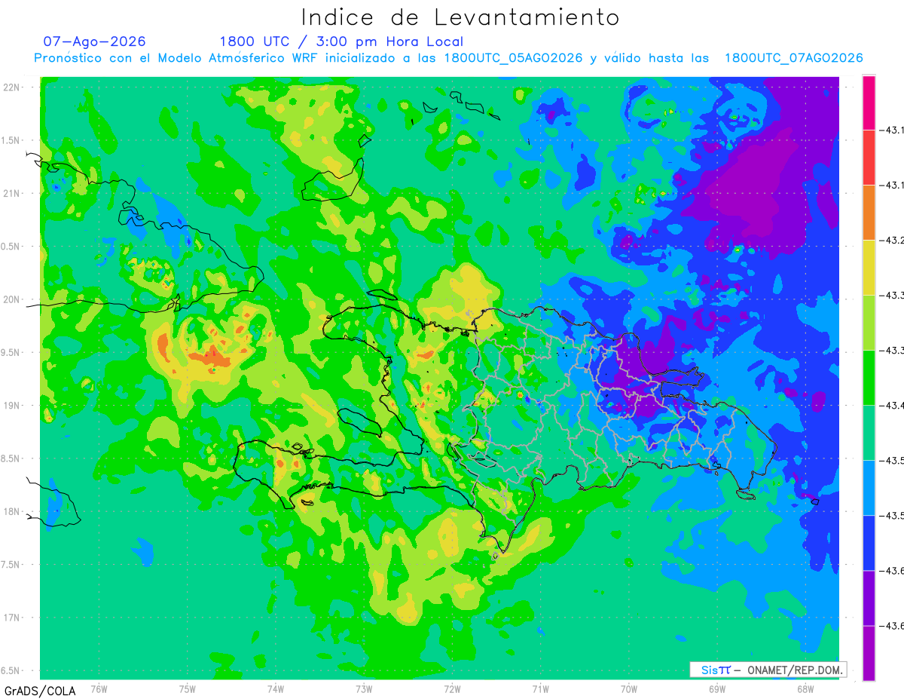Select the 68W longitude label
The width and height of the screenshot is (904, 699).
(805, 688)
